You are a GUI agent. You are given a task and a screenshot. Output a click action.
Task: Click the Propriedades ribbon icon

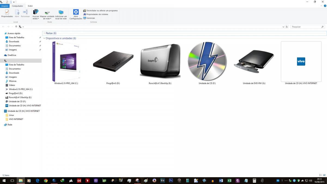pos(7,14)
